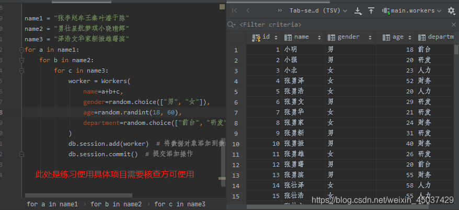Click the department column header
Image resolution: width=459 pixels, height=210 pixels.
(435, 38)
